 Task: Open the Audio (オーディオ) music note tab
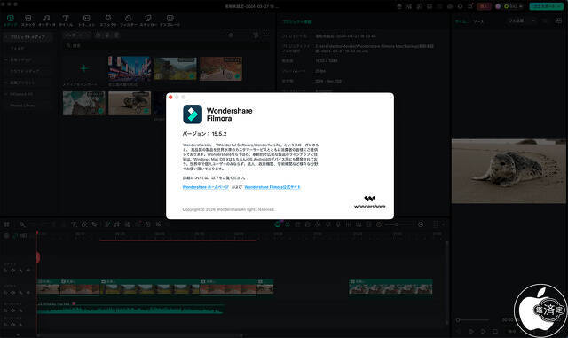(x=47, y=20)
